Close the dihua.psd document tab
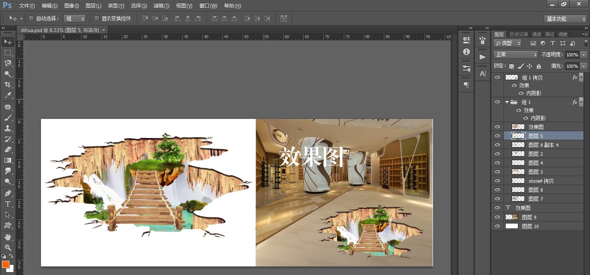Screen dimensions: 590x275 [x=104, y=30]
